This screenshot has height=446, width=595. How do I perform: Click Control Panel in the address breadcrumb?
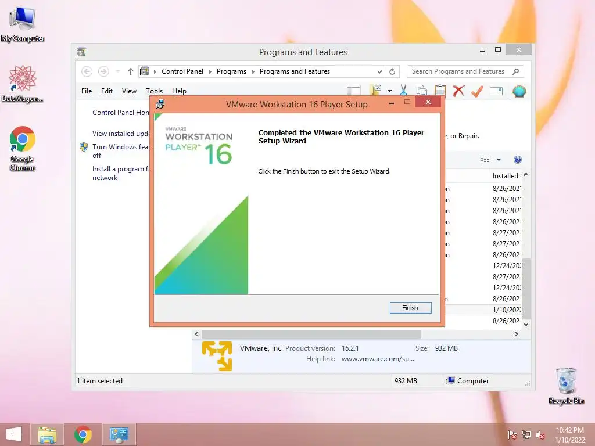click(182, 71)
